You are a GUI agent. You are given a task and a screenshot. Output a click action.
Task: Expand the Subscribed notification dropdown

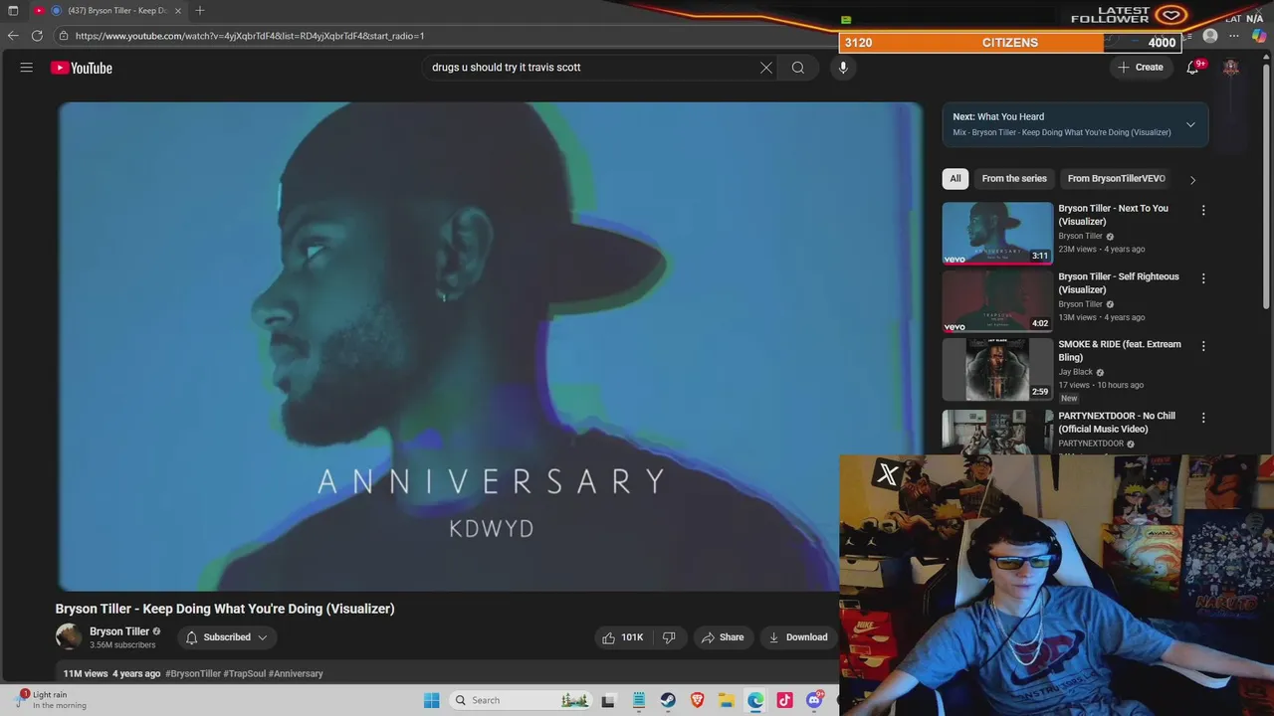[227, 637]
